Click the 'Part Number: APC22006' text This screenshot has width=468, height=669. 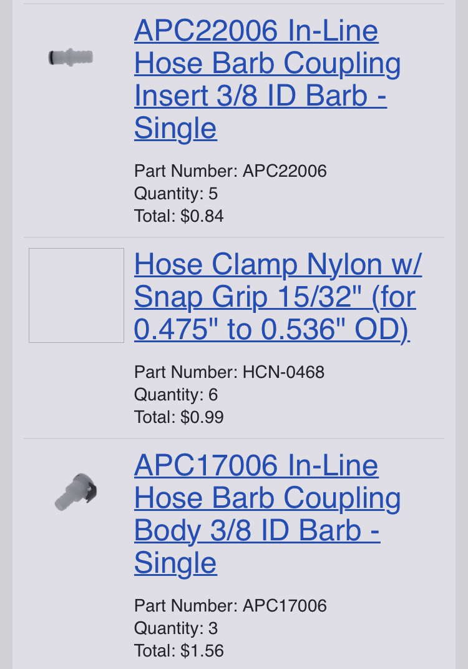coord(230,171)
